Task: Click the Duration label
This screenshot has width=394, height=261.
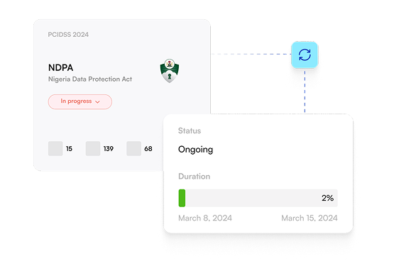Action: (195, 177)
